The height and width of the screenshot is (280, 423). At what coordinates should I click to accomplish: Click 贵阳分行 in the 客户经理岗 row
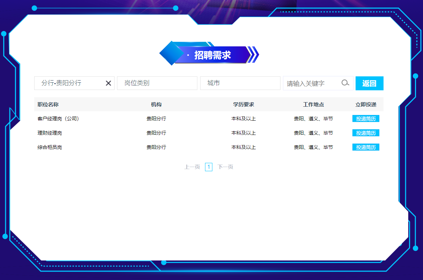(156, 119)
